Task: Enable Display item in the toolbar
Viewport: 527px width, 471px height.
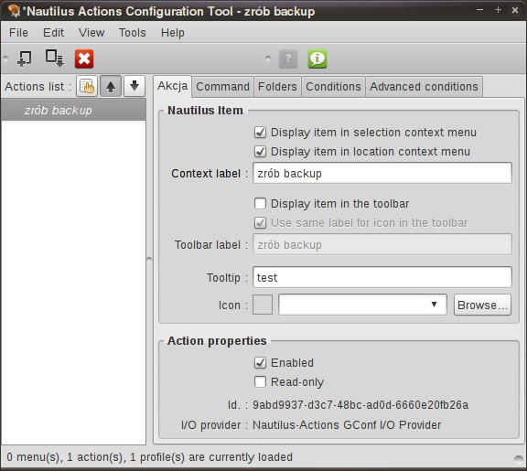Action: tap(260, 204)
